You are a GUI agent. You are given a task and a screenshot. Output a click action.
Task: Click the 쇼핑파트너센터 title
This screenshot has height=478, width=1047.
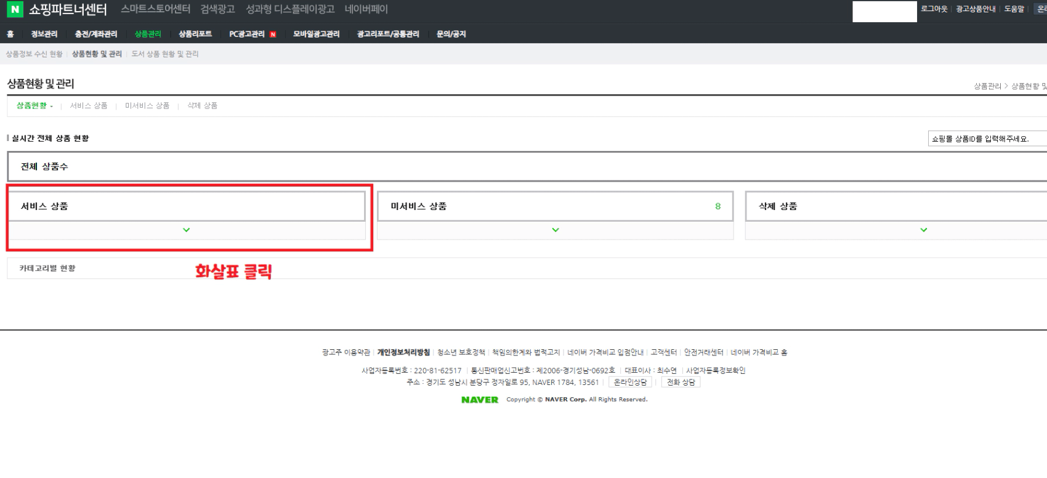pyautogui.click(x=68, y=9)
